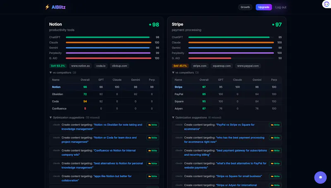Click the Upgrade button
The height and width of the screenshot is (188, 331).
click(x=264, y=7)
